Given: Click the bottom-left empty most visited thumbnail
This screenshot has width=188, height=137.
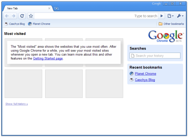Looking at the screenshot, I should [23, 84].
